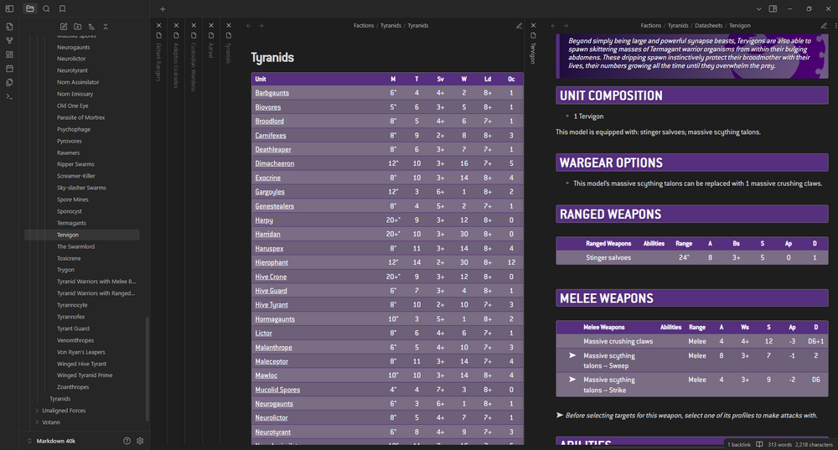Open the tab list dropdown chevron

(x=758, y=8)
